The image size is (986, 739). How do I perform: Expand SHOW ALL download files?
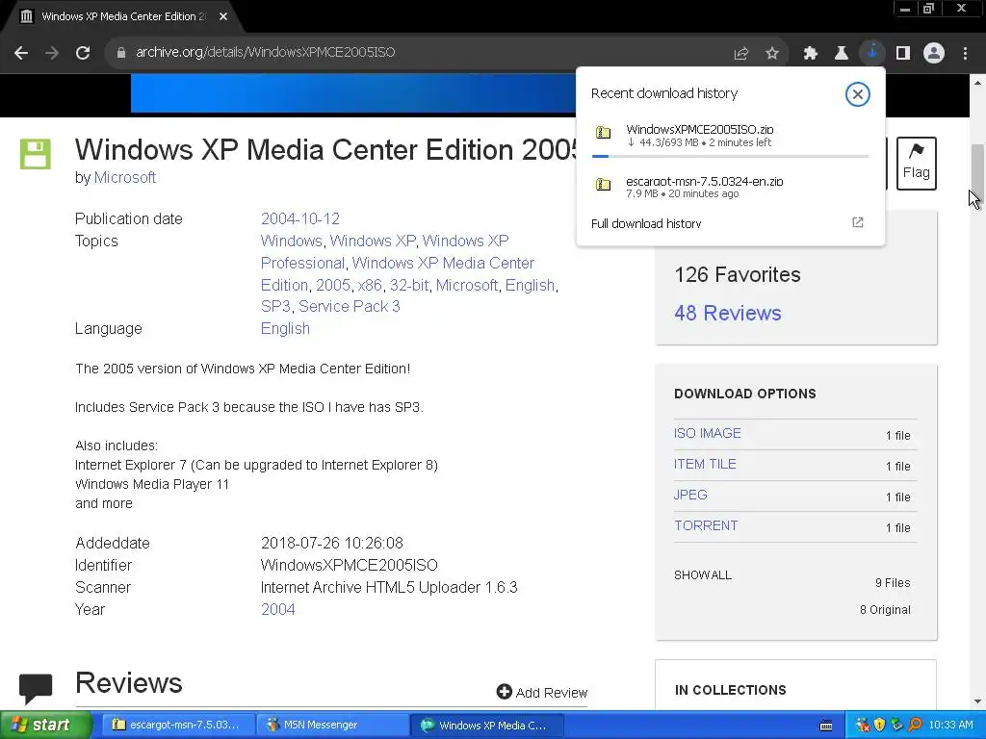click(x=703, y=575)
